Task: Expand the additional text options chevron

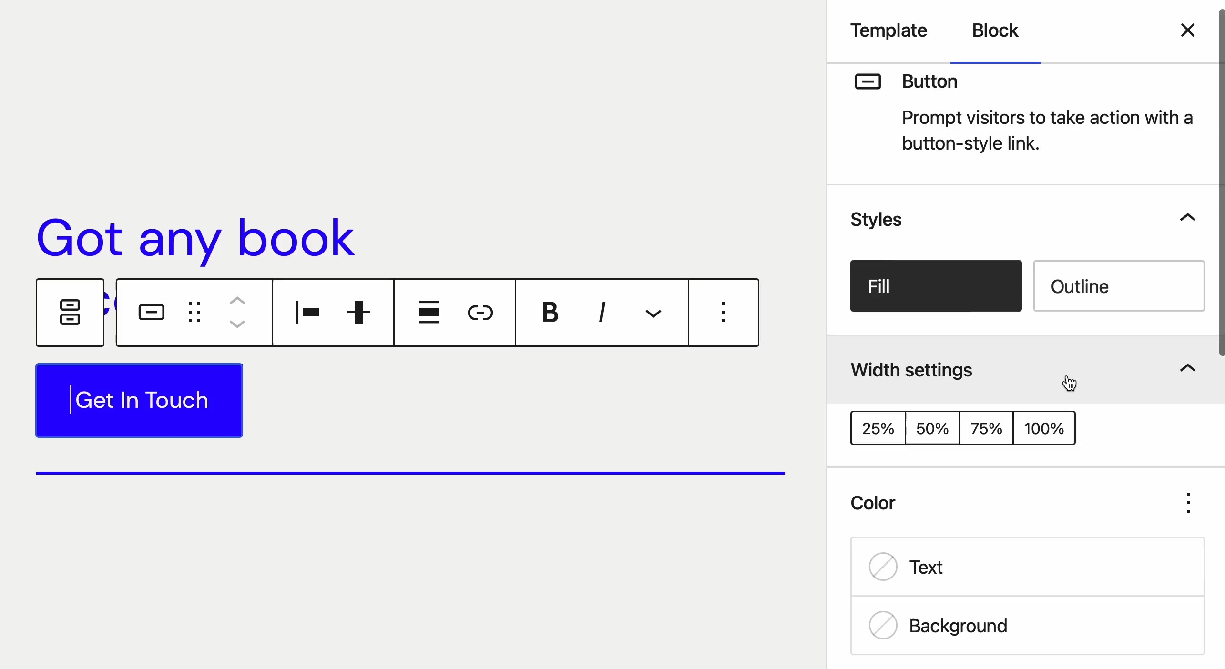Action: coord(653,313)
